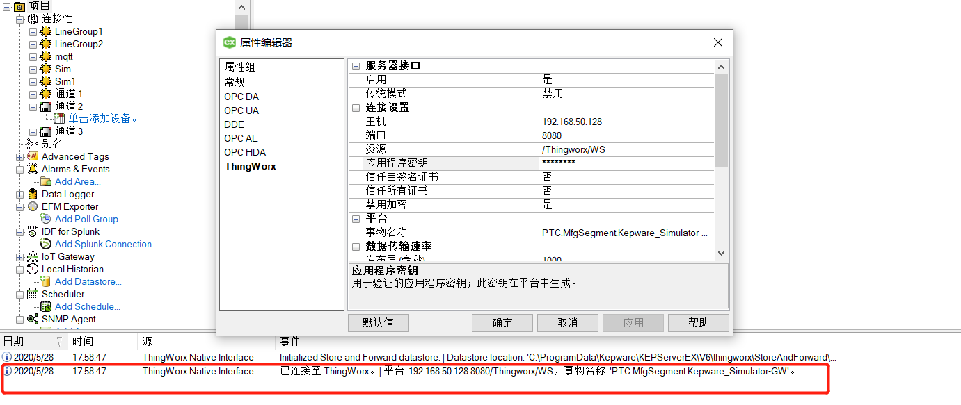961x405 pixels.
Task: Edit the 端口 field 8080
Action: (626, 135)
